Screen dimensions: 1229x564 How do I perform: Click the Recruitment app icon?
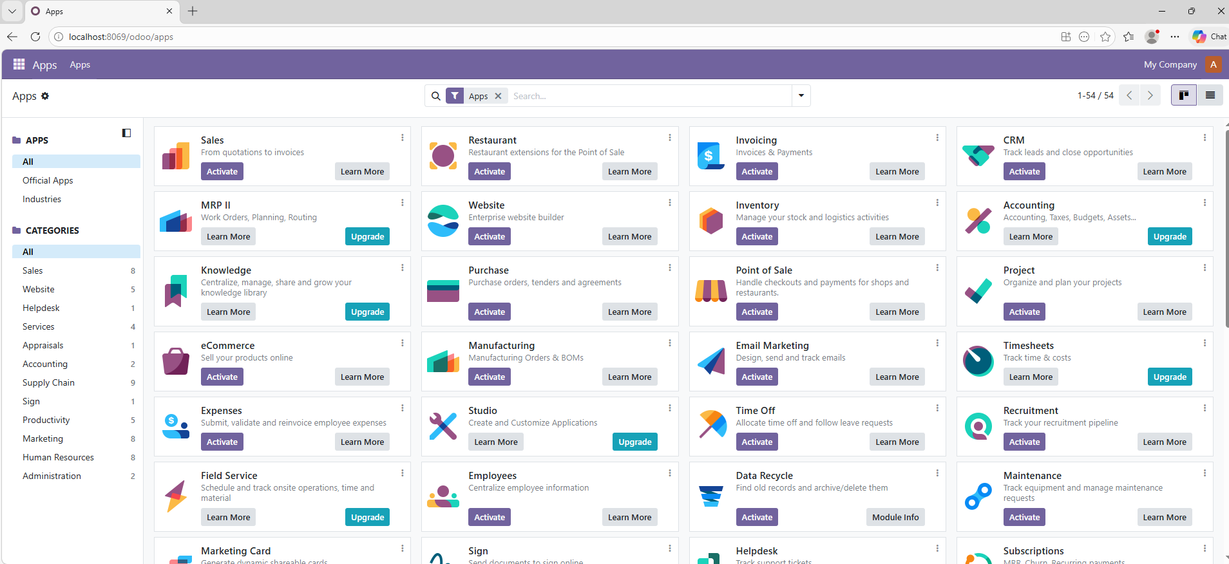[x=978, y=426]
